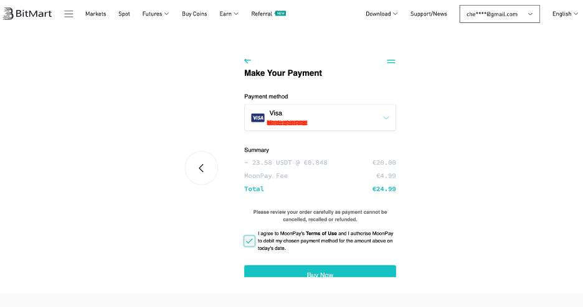Click the Visa card logo
This screenshot has height=307, width=583.
click(258, 118)
